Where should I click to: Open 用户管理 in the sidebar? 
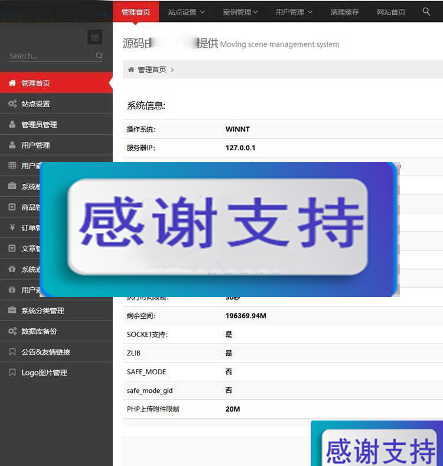click(35, 145)
